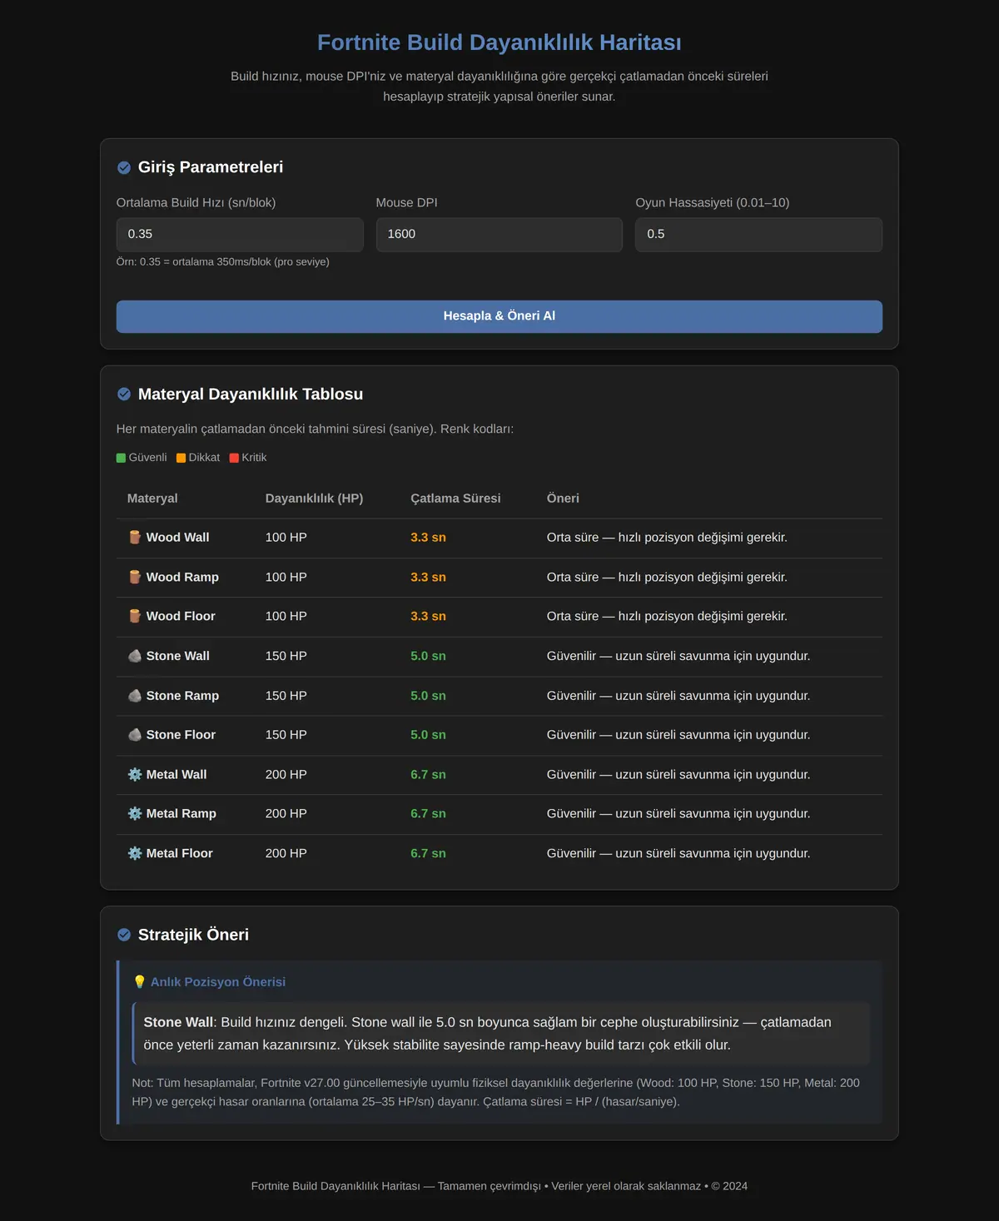Click the rock icon in Stone Floor row
Screen dimensions: 999x1221
[135, 735]
